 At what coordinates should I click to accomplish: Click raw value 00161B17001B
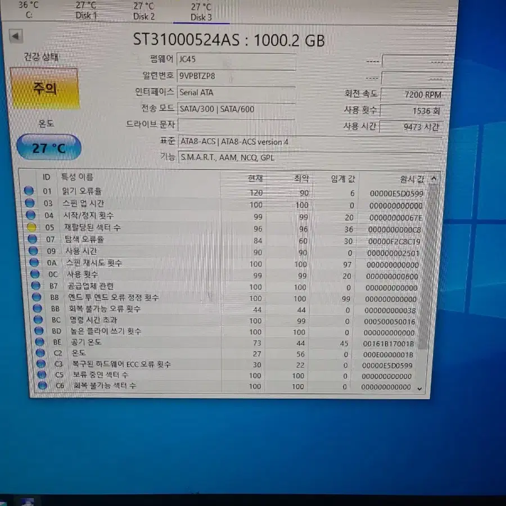388,344
